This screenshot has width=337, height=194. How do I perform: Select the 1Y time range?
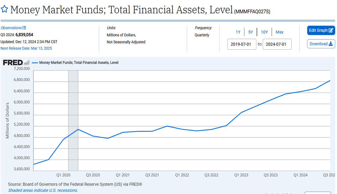coord(238,32)
